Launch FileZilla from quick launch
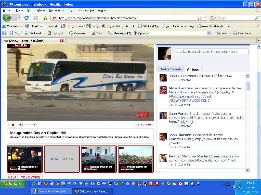This screenshot has width=261, height=195. pos(157,184)
